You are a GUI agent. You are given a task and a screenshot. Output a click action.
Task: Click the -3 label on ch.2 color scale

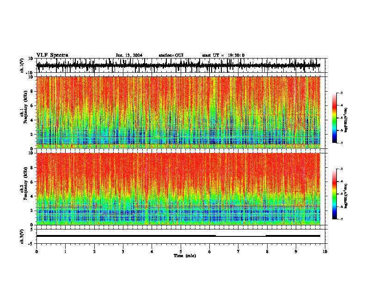[x=341, y=169]
